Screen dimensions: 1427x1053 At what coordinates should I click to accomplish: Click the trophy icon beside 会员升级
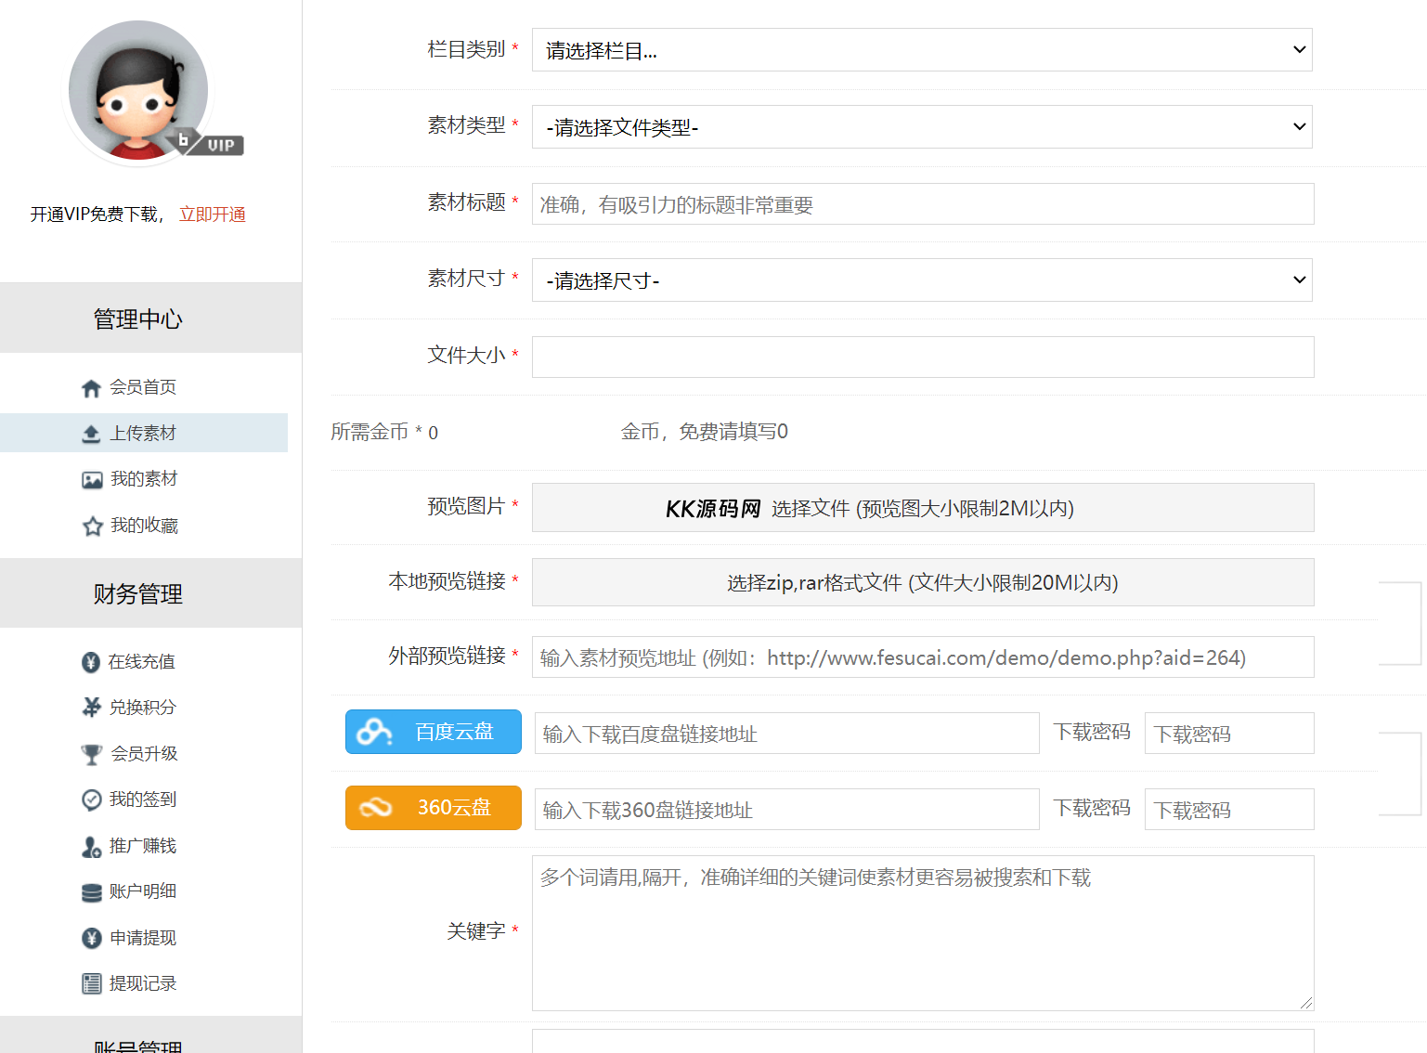(x=91, y=755)
